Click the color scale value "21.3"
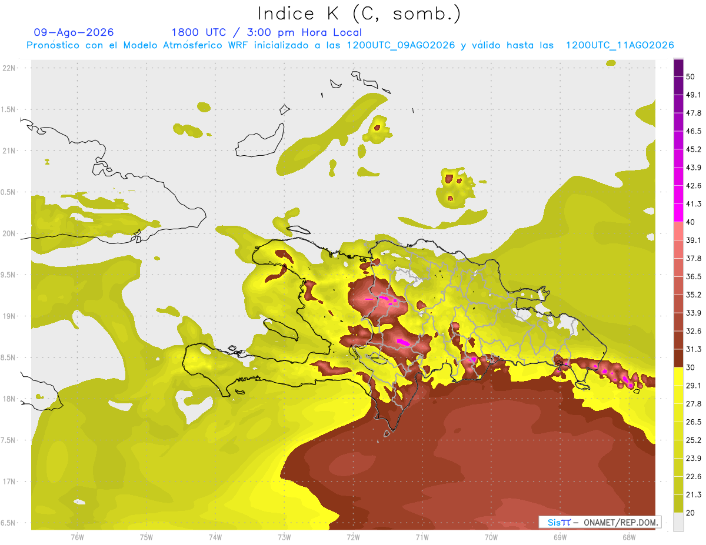The height and width of the screenshot is (545, 706). point(694,495)
